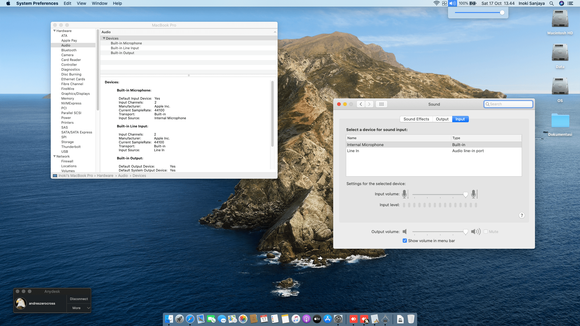580x326 pixels.
Task: Click Show All preferences grid button
Action: [x=382, y=104]
